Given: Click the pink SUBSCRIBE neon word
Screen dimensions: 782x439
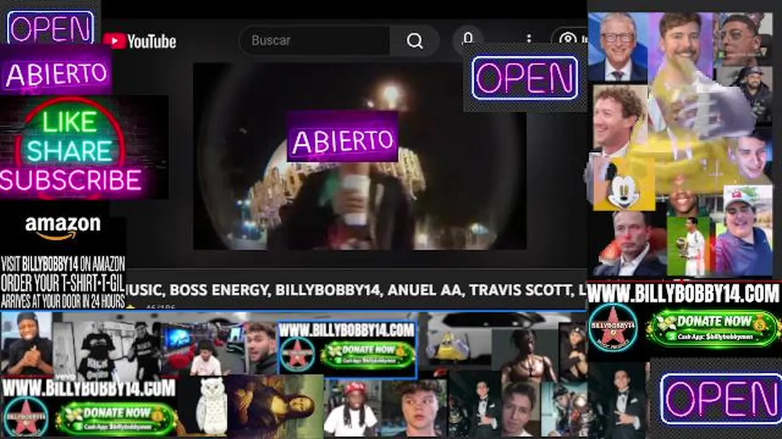Looking at the screenshot, I should [71, 180].
